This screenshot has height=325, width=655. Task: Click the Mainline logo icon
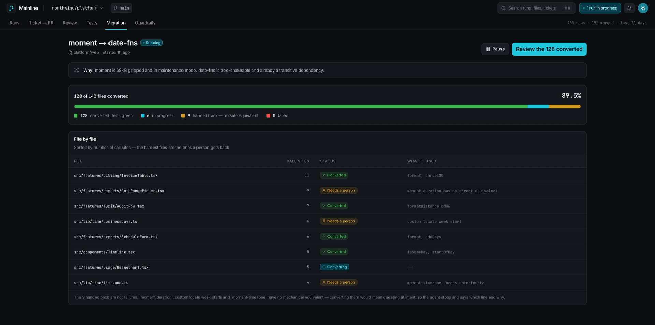[x=11, y=8]
